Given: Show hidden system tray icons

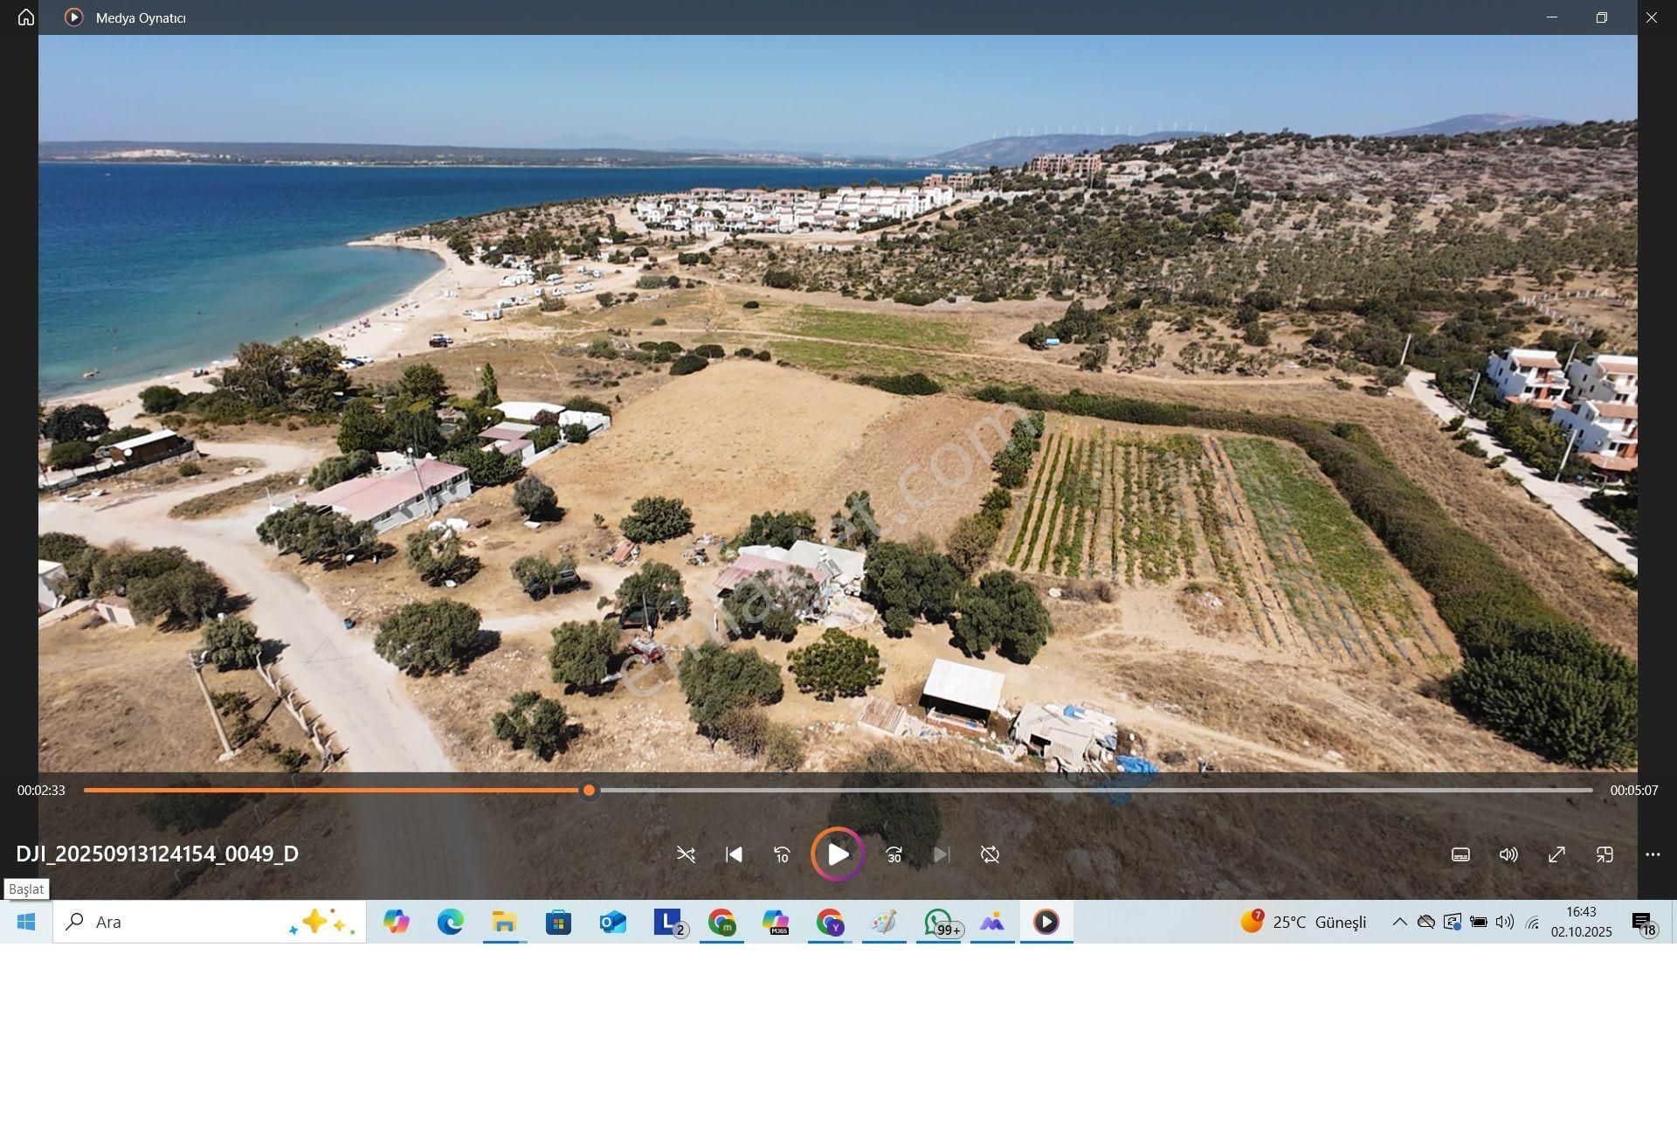Looking at the screenshot, I should [1399, 922].
